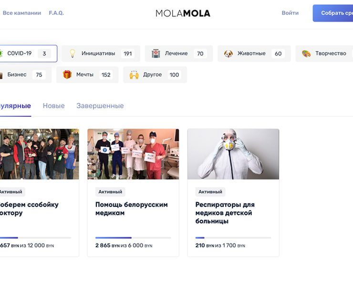Filter campaigns by Животные category
This screenshot has width=353, height=286.
(x=254, y=53)
